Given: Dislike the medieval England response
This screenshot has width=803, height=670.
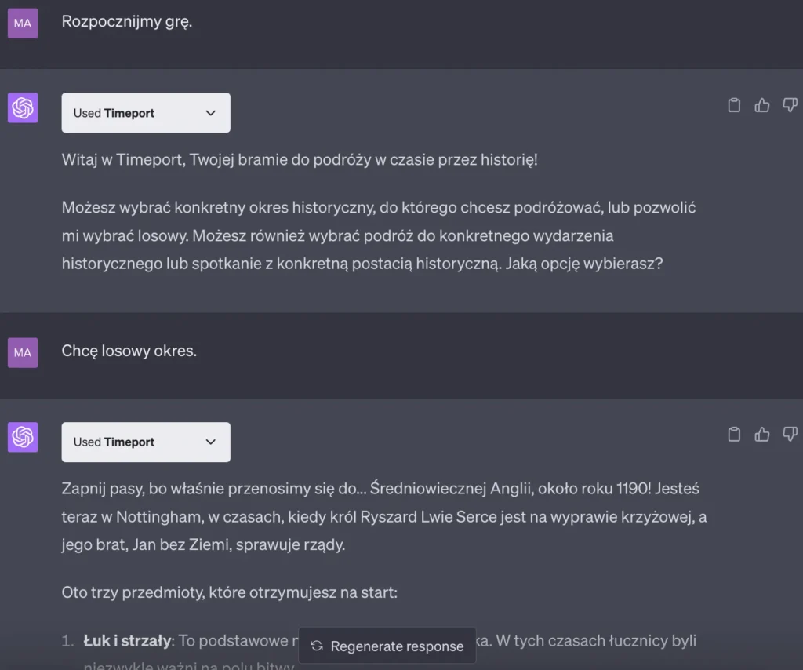Looking at the screenshot, I should click(790, 434).
